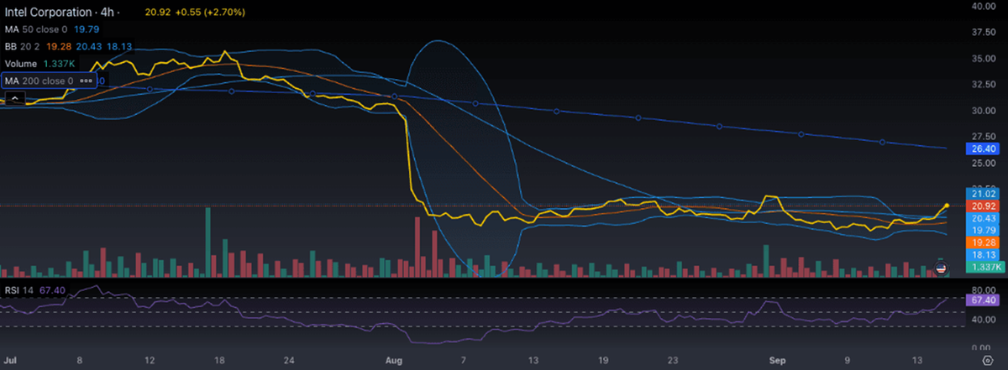Click the red 20.92 current price label
The width and height of the screenshot is (1008, 370).
tap(983, 206)
